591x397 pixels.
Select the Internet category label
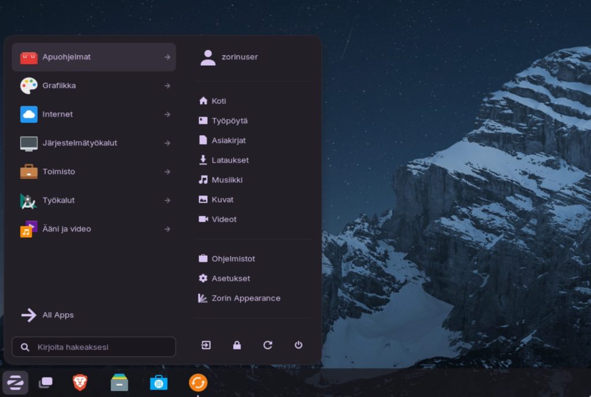[x=57, y=114]
